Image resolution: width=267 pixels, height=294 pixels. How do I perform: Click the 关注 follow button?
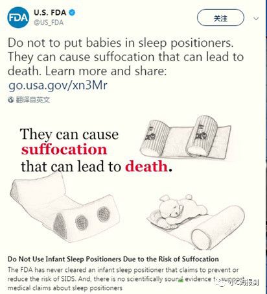pos(220,18)
